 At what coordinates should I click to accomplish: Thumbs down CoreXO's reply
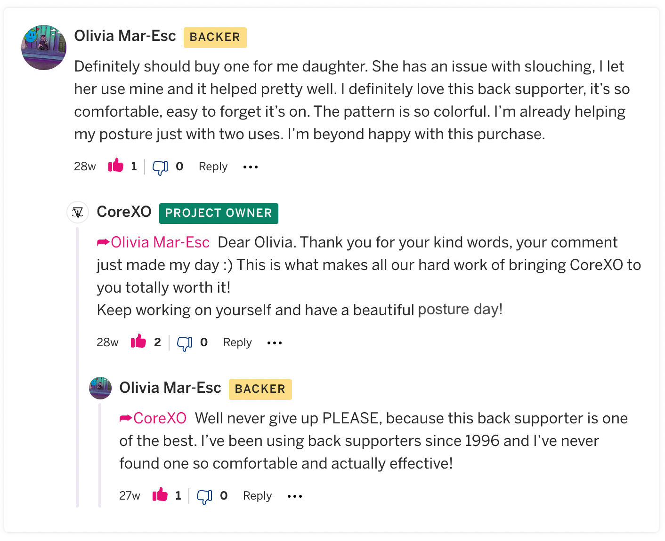(185, 343)
